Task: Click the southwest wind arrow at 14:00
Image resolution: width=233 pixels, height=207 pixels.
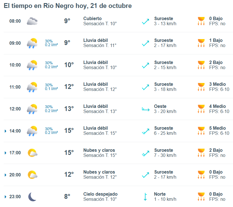Action: 146,131
